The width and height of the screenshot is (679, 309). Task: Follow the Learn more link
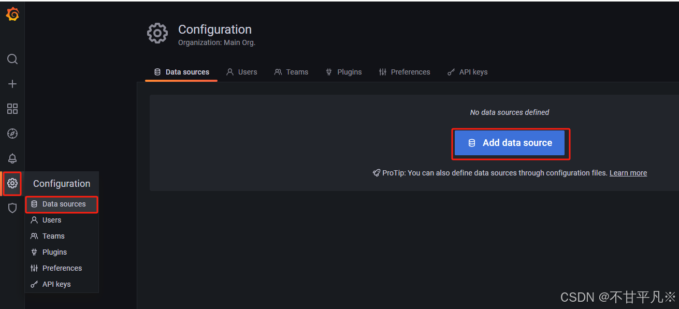(628, 173)
